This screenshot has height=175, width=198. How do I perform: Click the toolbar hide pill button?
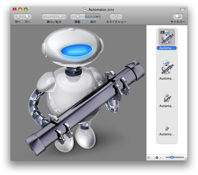(183, 10)
